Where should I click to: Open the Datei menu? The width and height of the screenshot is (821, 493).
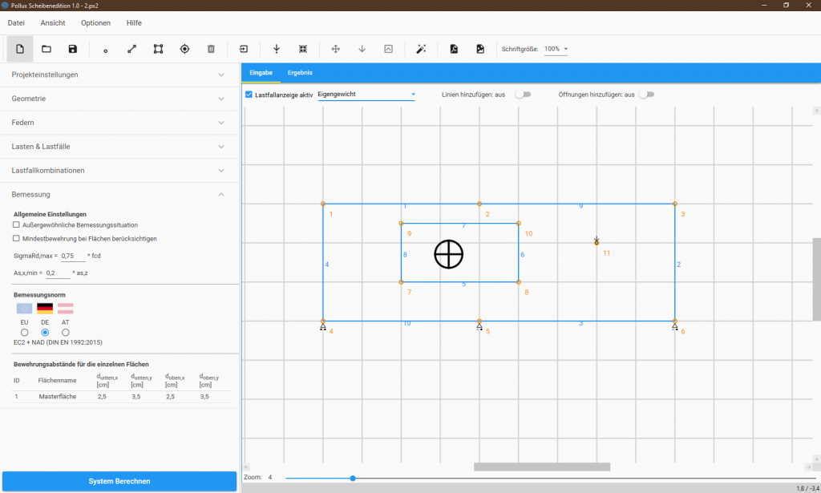(16, 23)
